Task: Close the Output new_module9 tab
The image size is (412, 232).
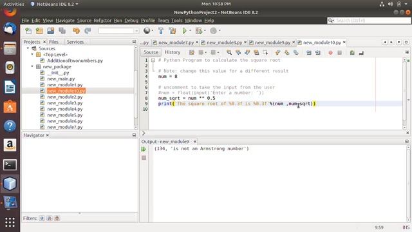Action: click(194, 142)
